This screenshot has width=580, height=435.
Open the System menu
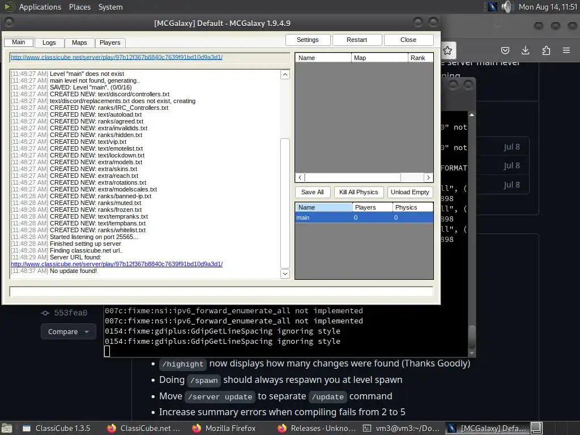pos(110,7)
